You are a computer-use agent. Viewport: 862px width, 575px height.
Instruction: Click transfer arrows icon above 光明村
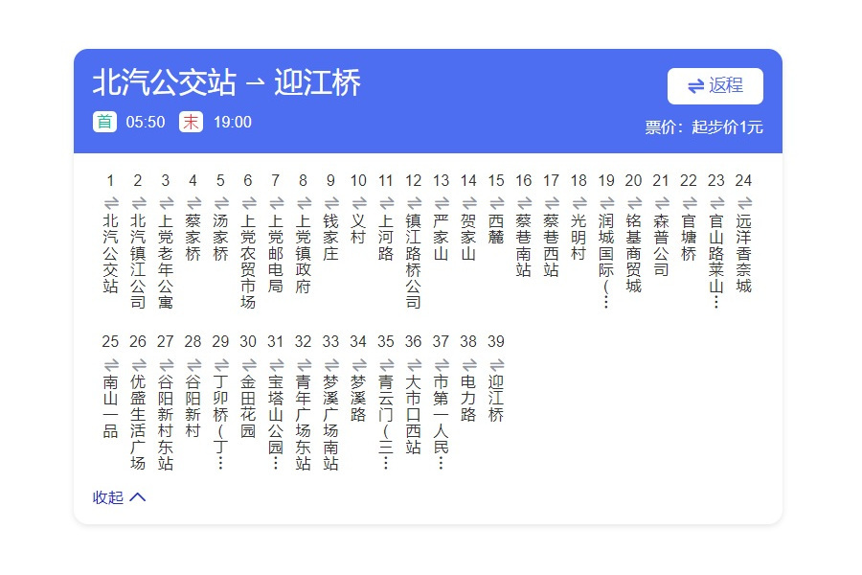tap(579, 203)
